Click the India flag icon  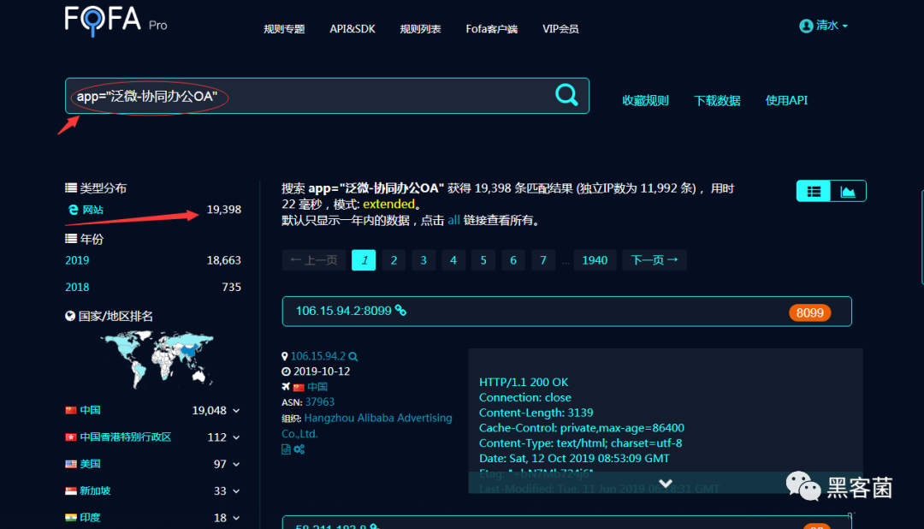tap(71, 518)
